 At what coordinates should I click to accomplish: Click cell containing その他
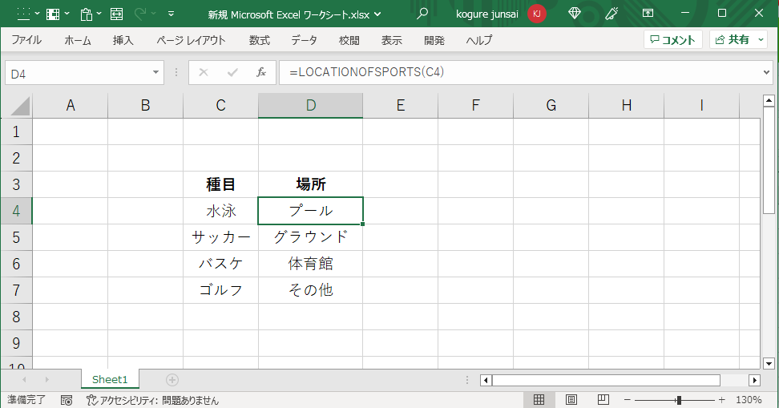point(310,290)
